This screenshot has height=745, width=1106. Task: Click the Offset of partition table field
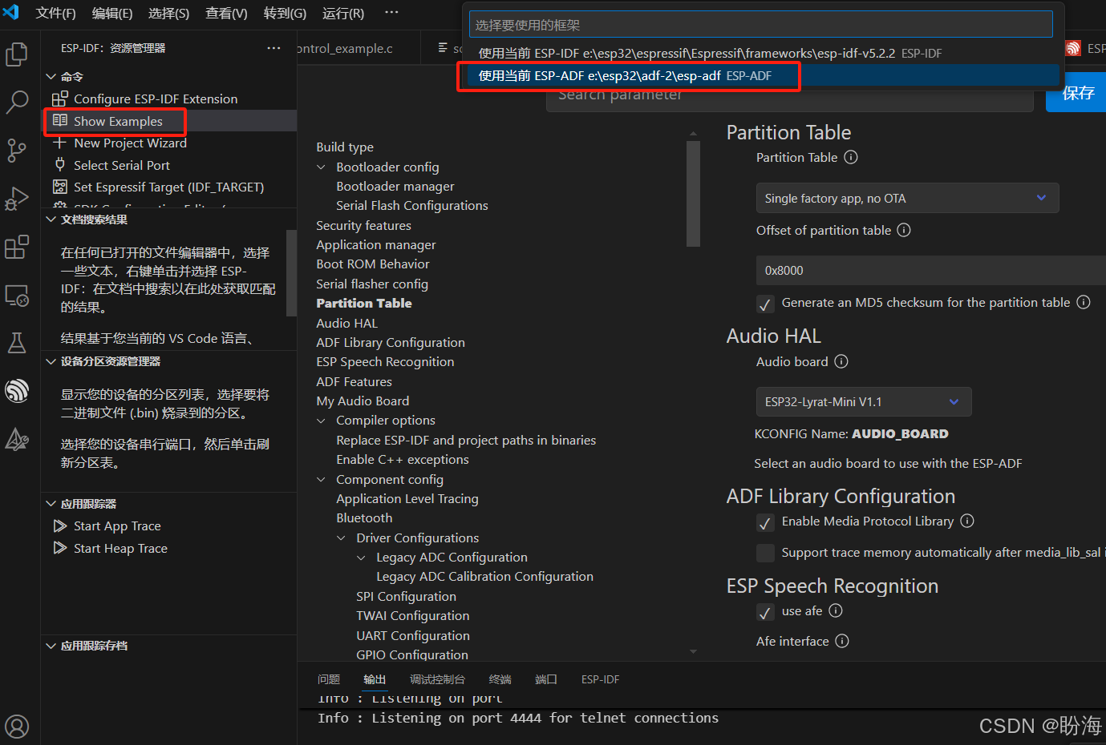(x=930, y=270)
